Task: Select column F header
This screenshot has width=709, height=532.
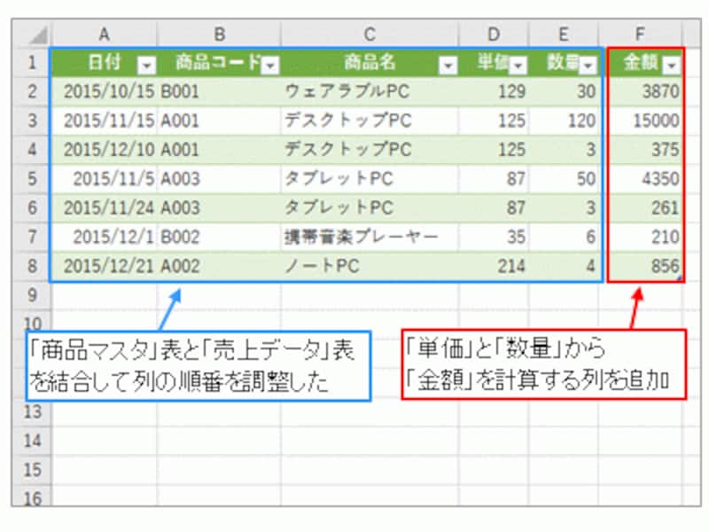Action: 640,35
